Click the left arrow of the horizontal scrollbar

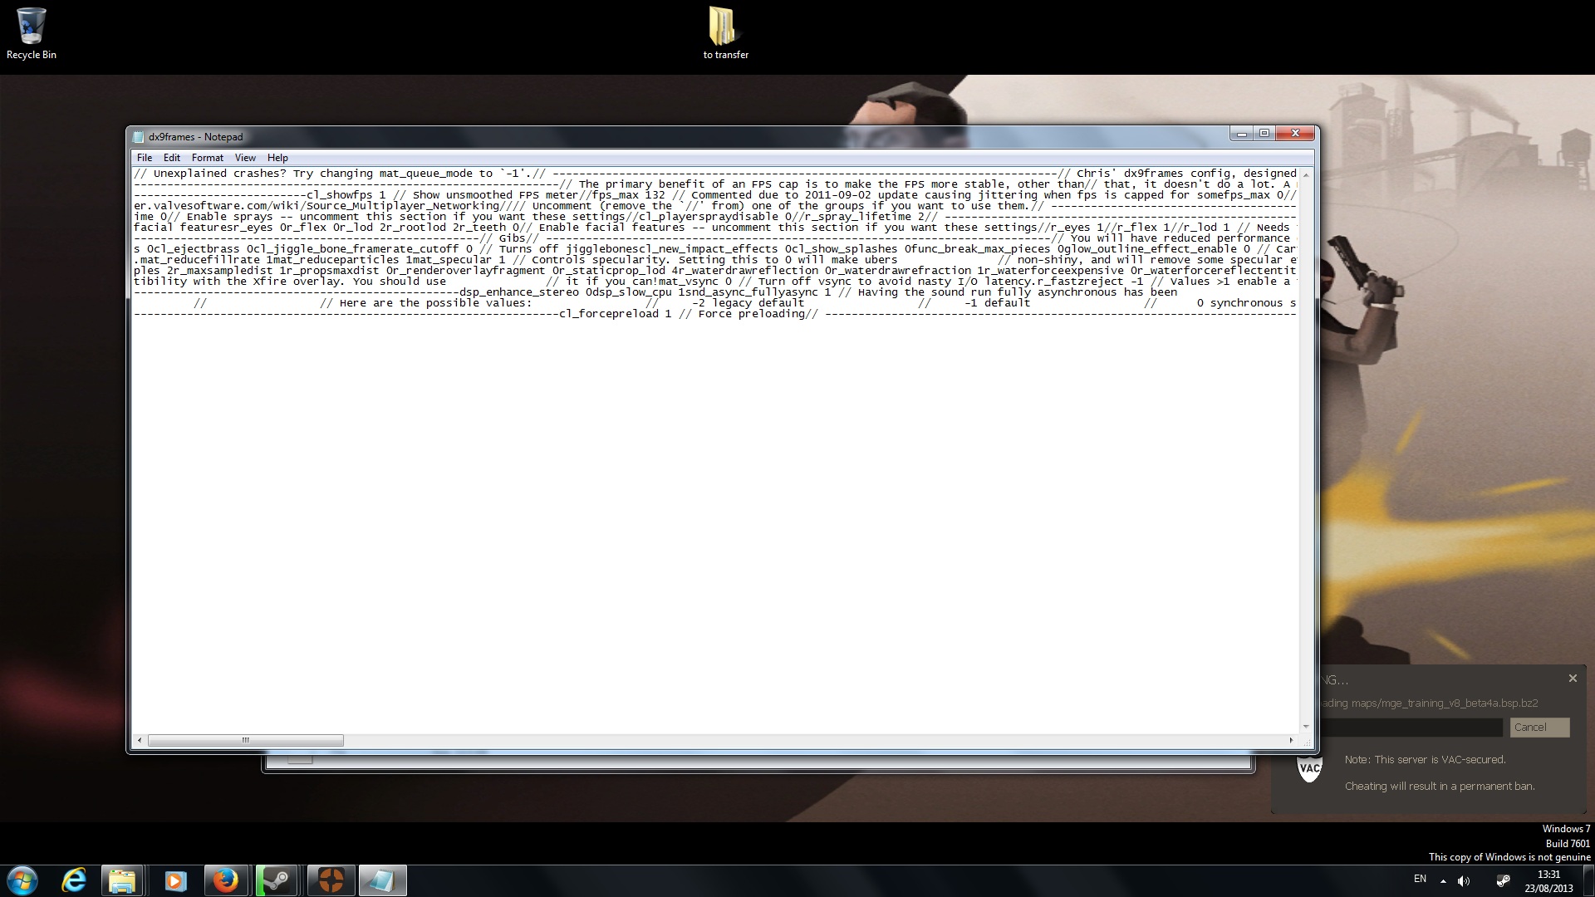(140, 740)
